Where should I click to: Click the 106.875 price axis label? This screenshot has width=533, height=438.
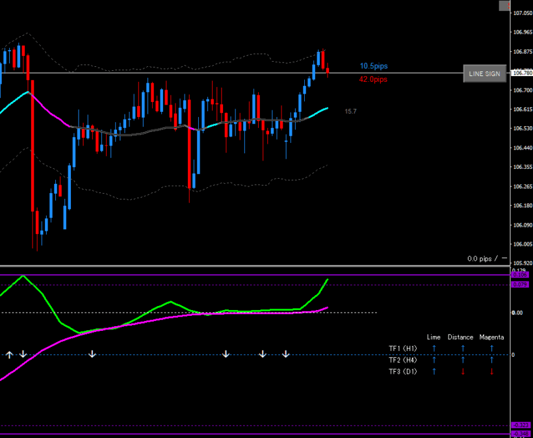click(523, 51)
